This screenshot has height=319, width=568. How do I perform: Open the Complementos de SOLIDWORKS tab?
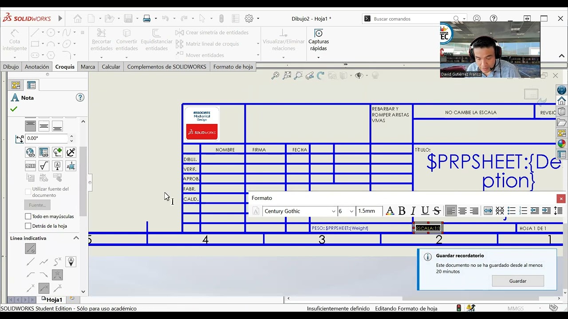[x=167, y=67]
